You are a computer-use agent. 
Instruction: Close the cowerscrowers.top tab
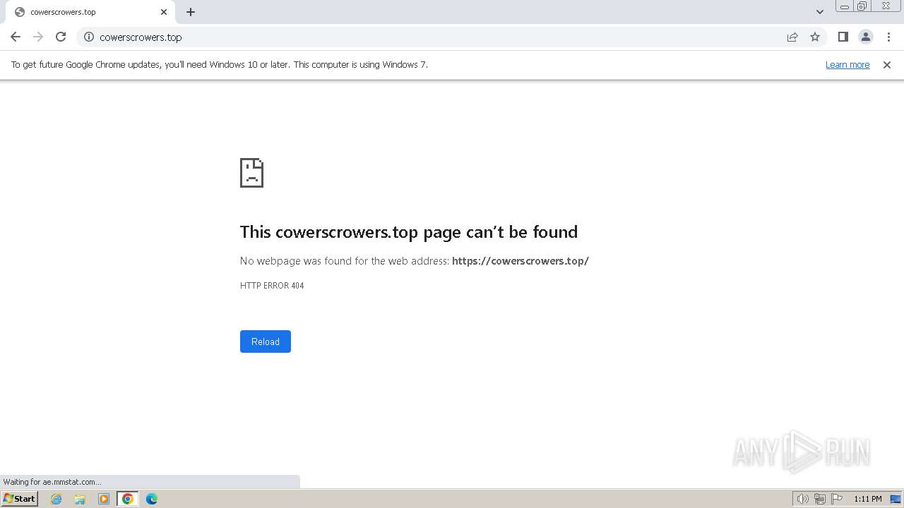click(164, 12)
